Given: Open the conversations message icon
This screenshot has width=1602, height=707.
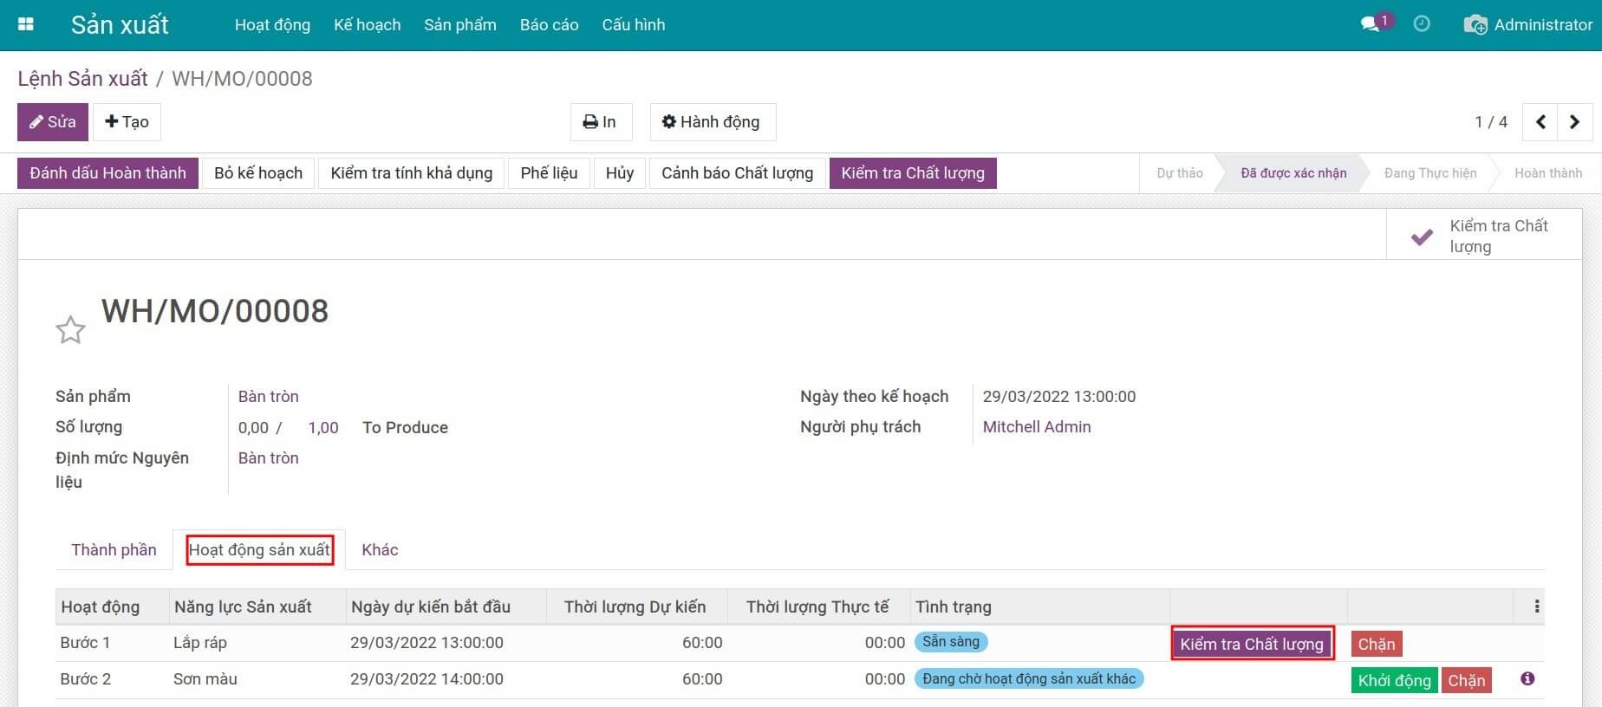Looking at the screenshot, I should (1371, 24).
